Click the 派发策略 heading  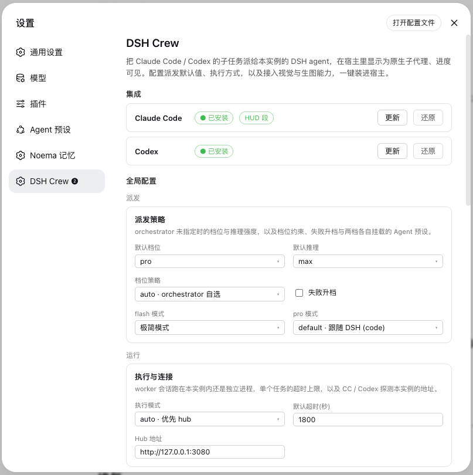tap(150, 219)
